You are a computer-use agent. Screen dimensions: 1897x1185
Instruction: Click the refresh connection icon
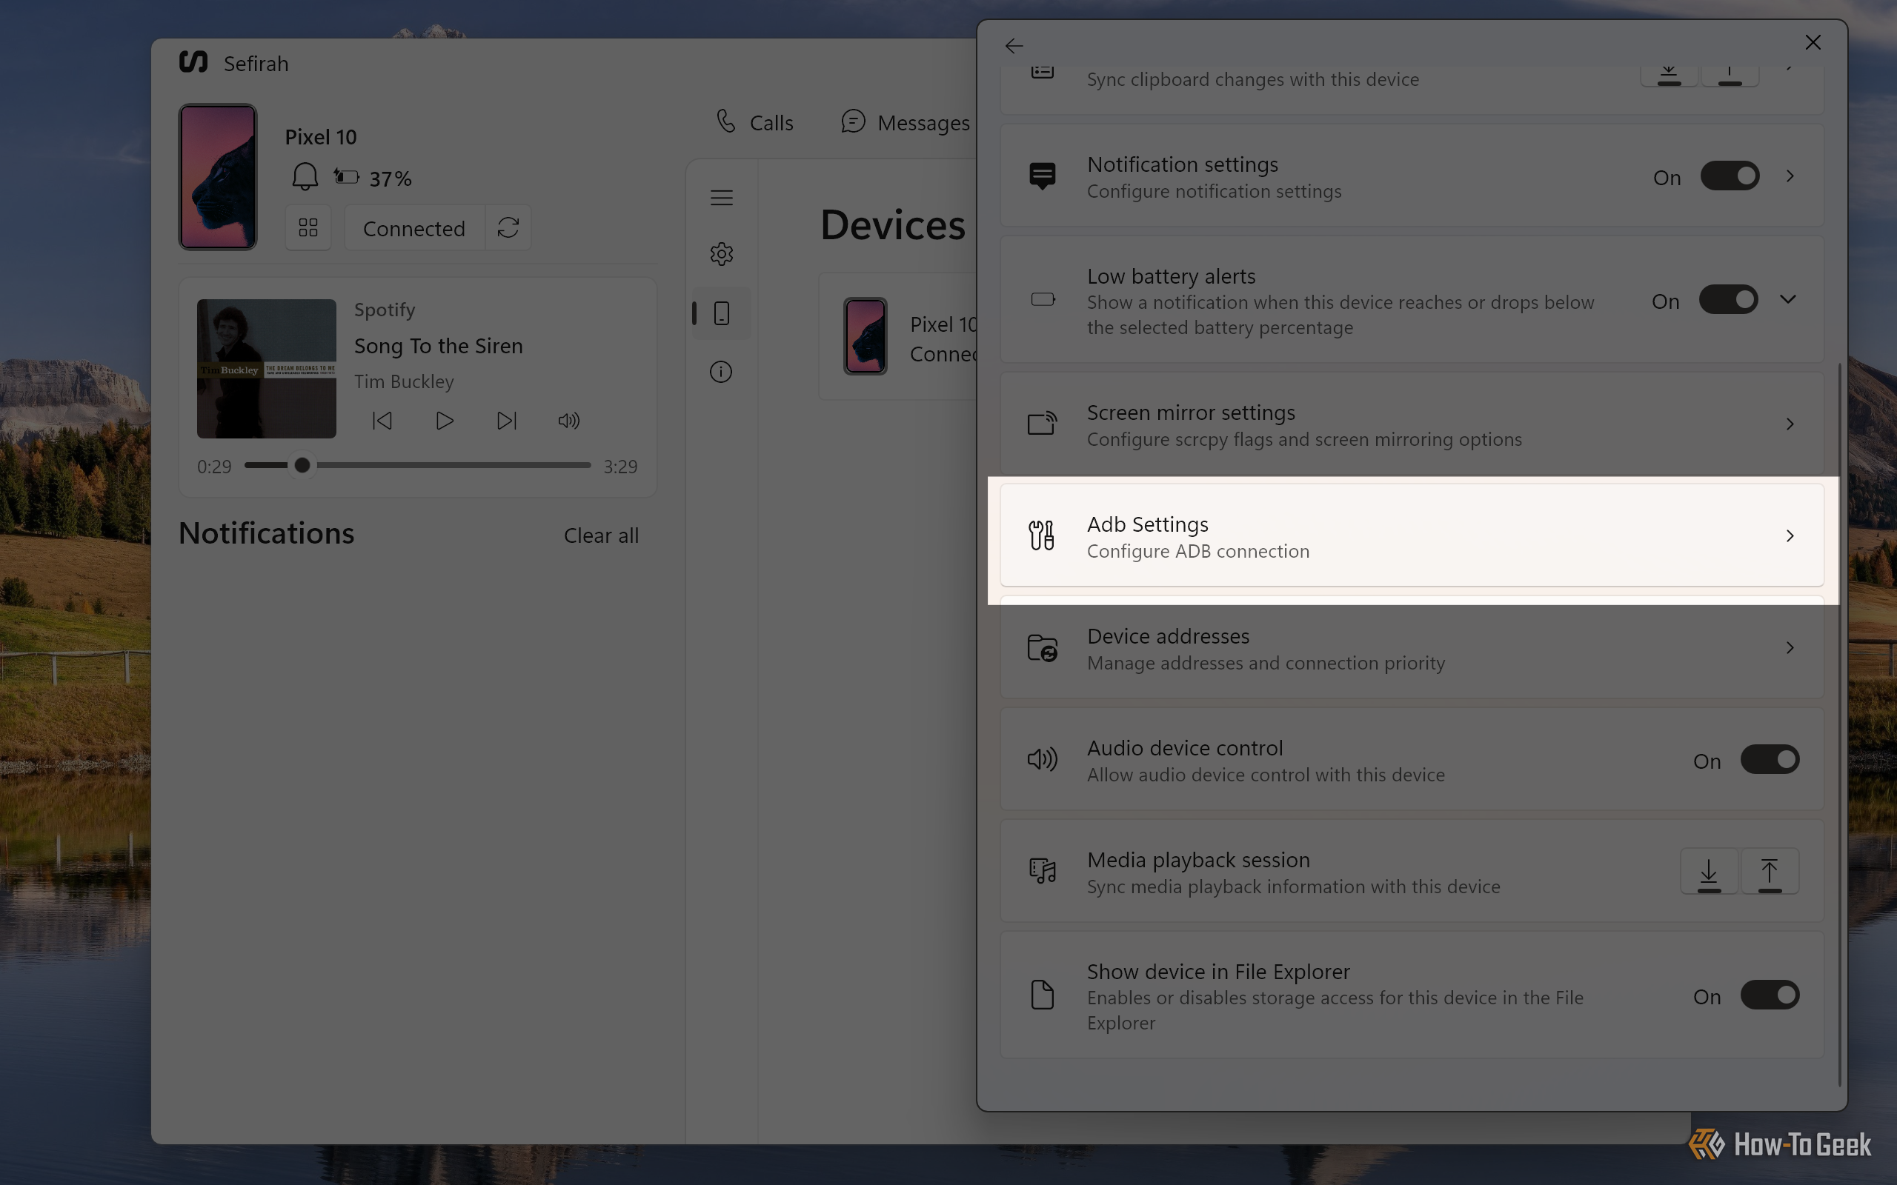508,228
